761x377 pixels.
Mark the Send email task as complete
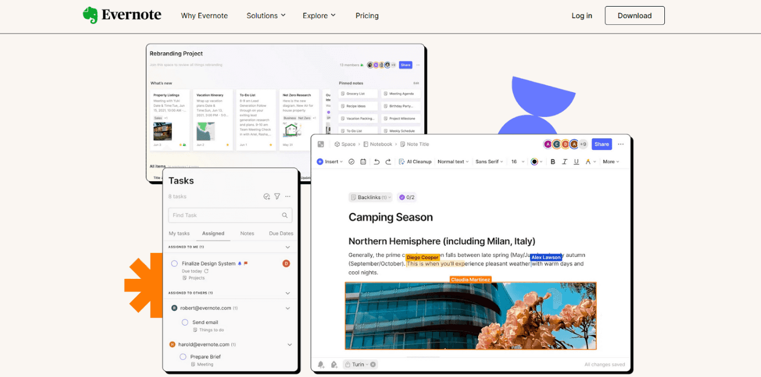185,322
